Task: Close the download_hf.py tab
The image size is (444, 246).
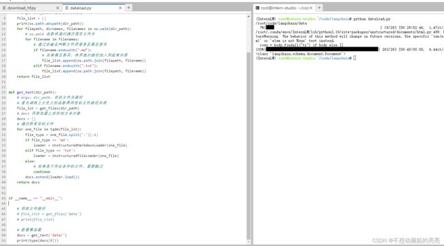Action: [57, 8]
